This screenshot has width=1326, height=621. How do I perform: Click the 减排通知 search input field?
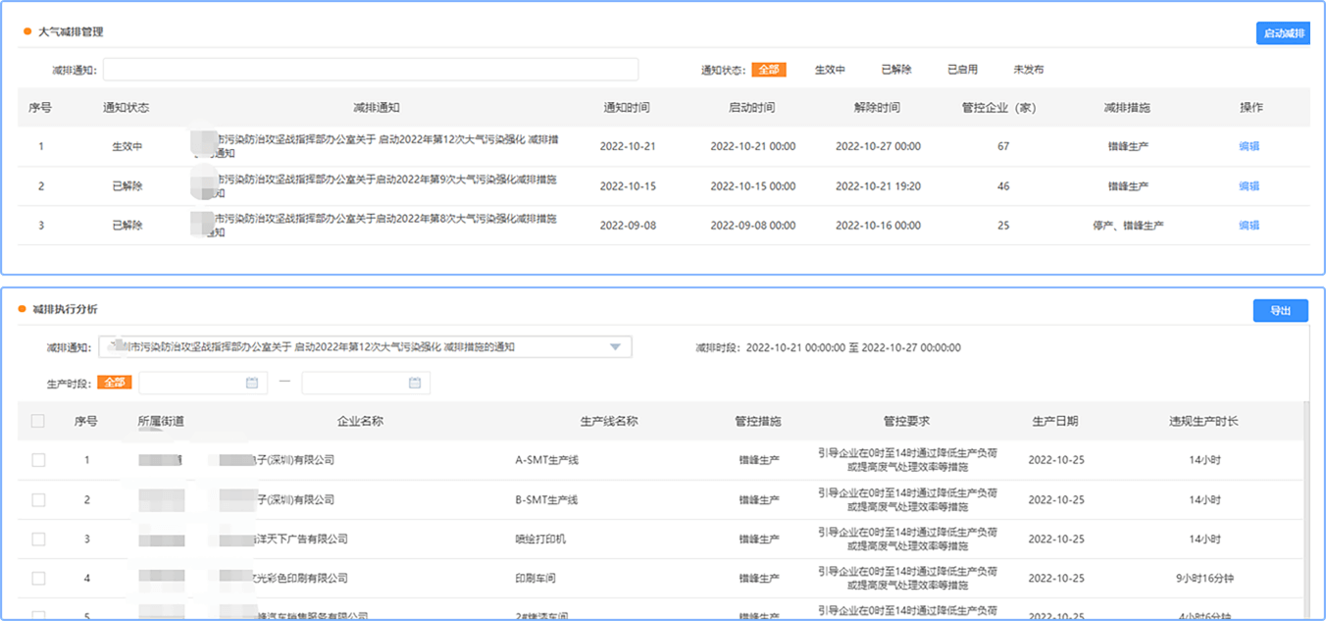coord(371,70)
